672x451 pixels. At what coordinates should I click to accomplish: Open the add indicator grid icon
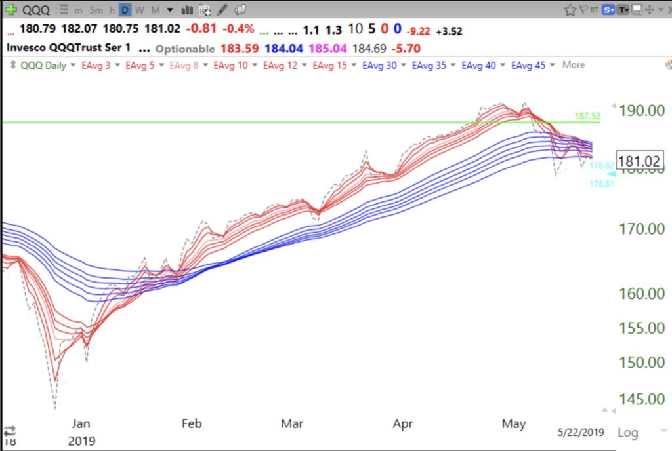pyautogui.click(x=204, y=10)
